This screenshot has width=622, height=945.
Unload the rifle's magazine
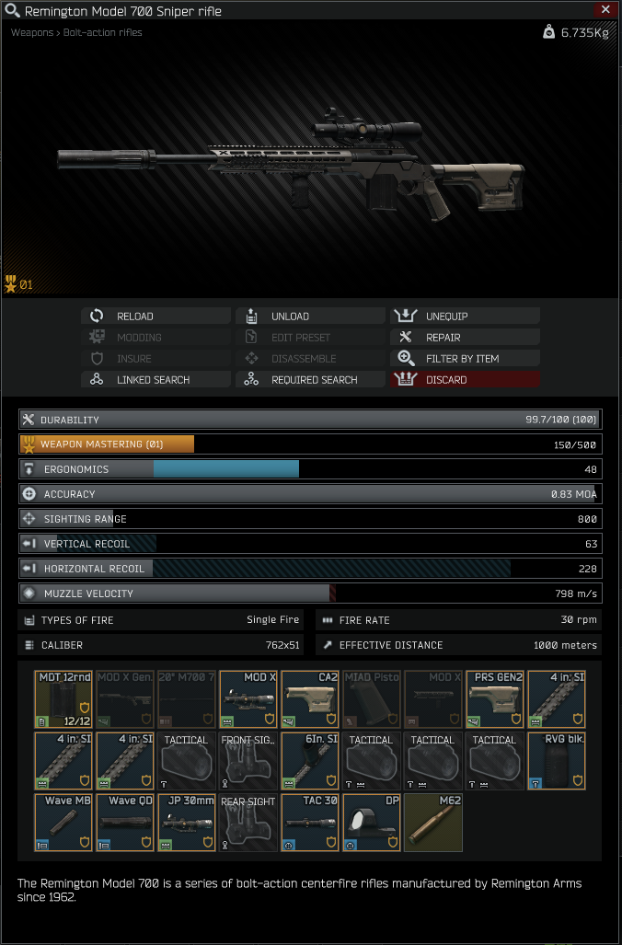click(x=310, y=317)
